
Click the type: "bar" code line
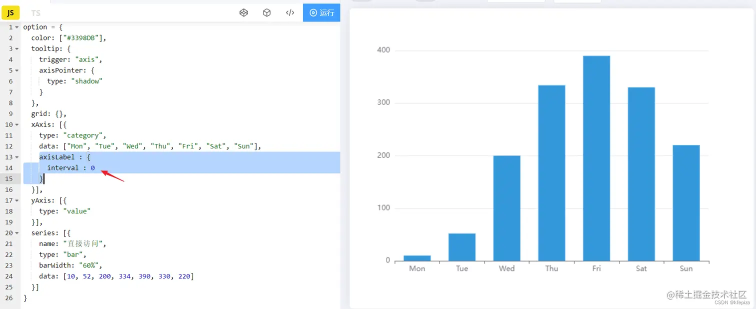point(63,254)
